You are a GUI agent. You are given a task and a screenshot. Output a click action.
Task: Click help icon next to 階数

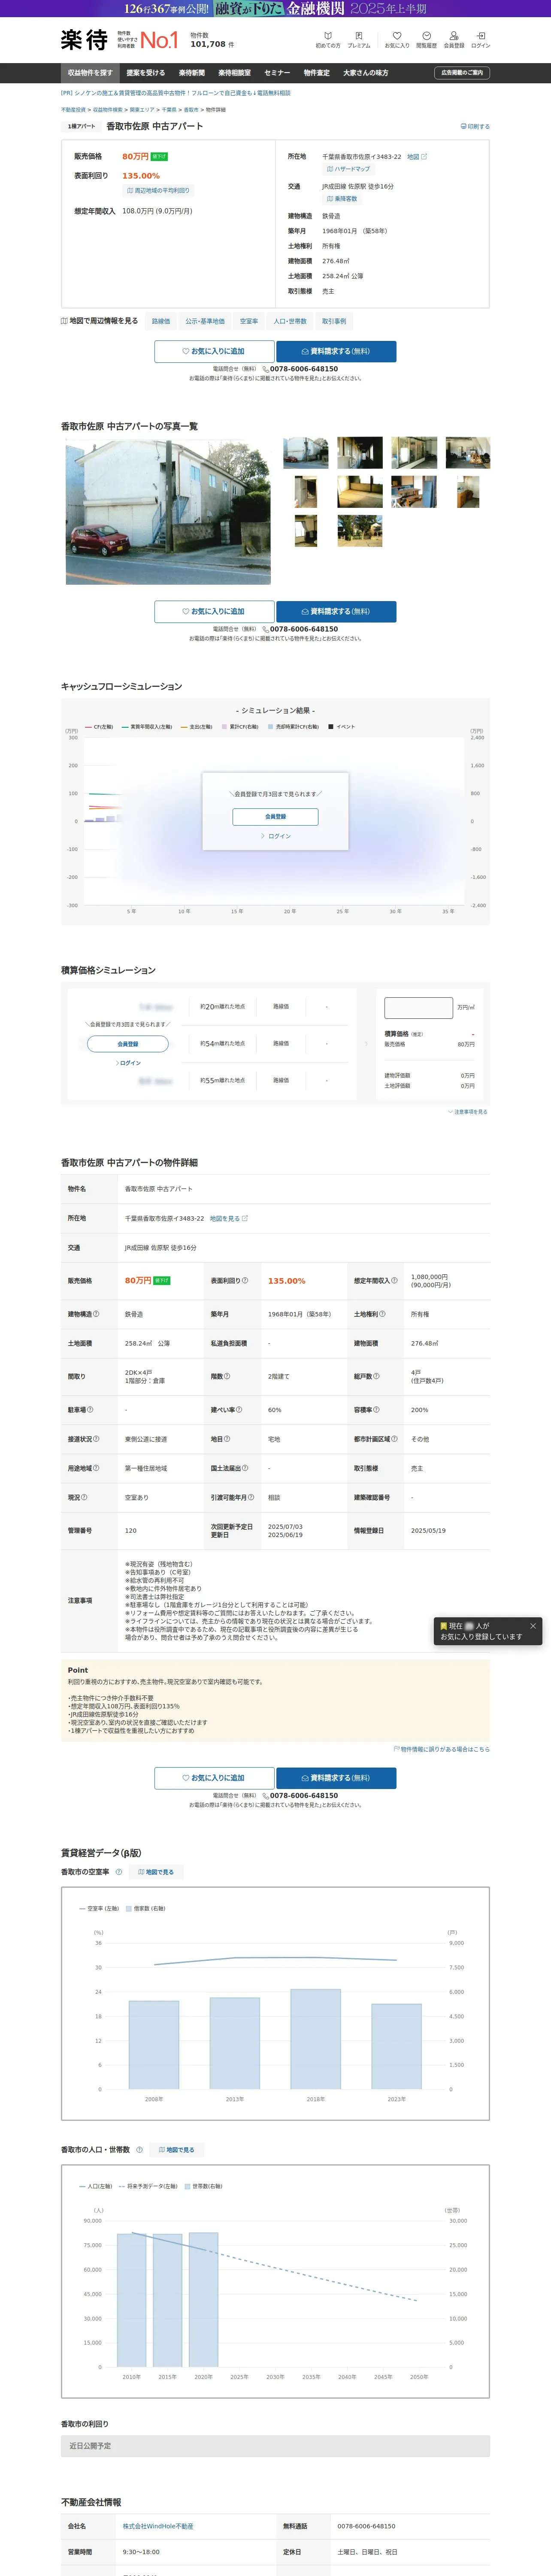[x=227, y=1377]
